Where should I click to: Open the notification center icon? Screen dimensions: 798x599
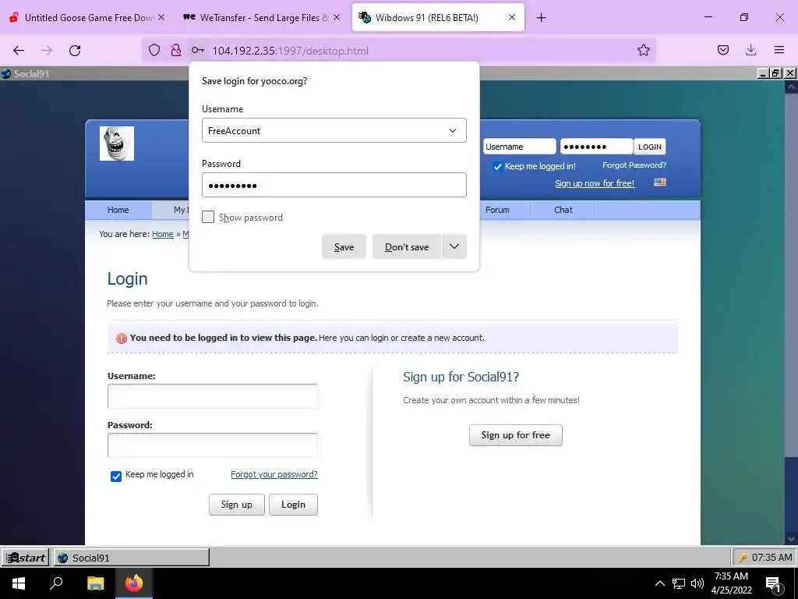774,584
